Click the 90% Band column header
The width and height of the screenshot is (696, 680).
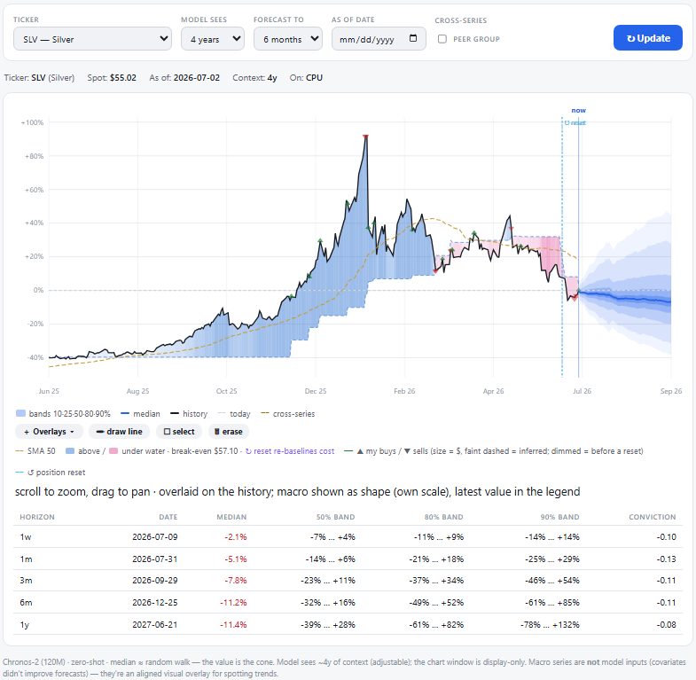(x=559, y=517)
